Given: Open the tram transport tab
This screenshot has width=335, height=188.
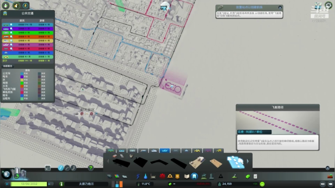Looking at the screenshot, I should coord(121,151).
